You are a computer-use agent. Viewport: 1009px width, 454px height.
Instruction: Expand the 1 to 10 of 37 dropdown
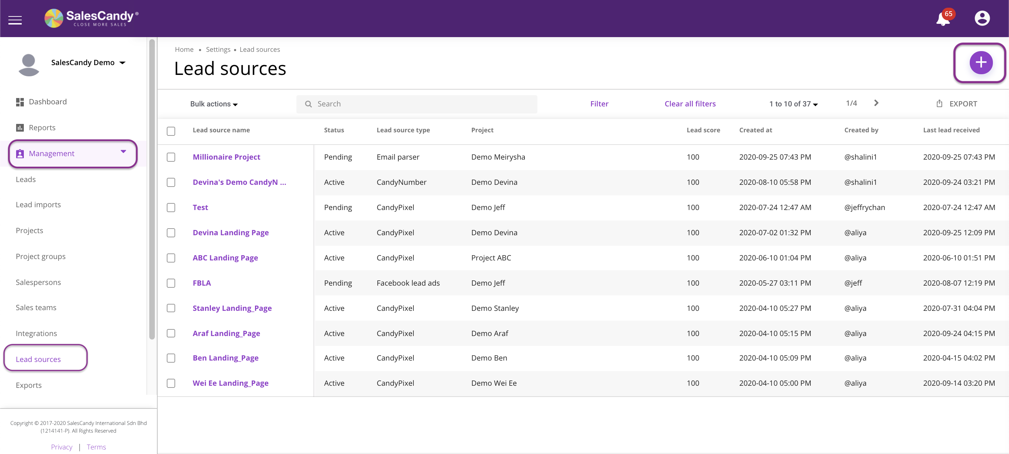(x=793, y=104)
